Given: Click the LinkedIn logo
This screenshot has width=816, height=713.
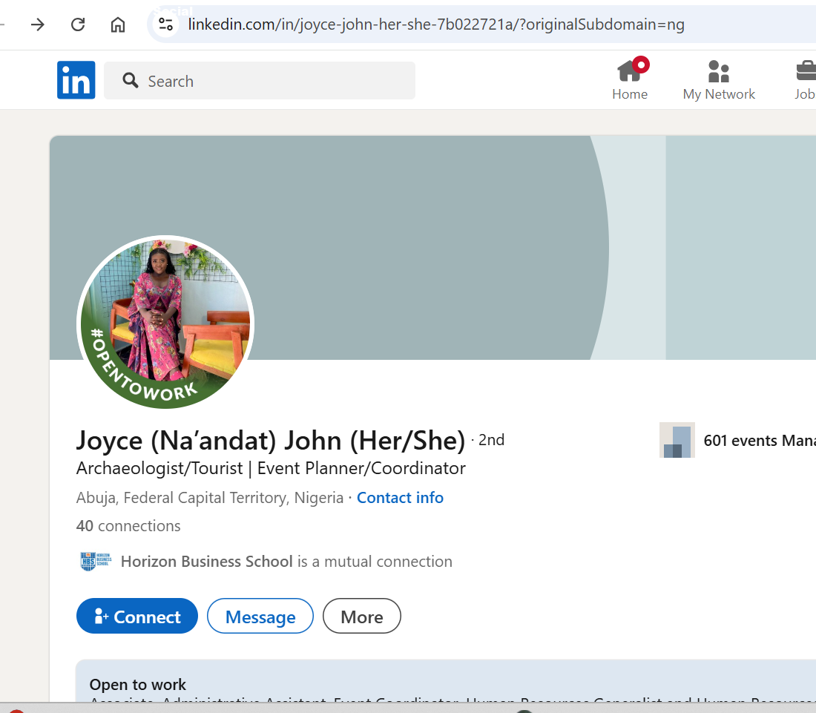Looking at the screenshot, I should 76,80.
